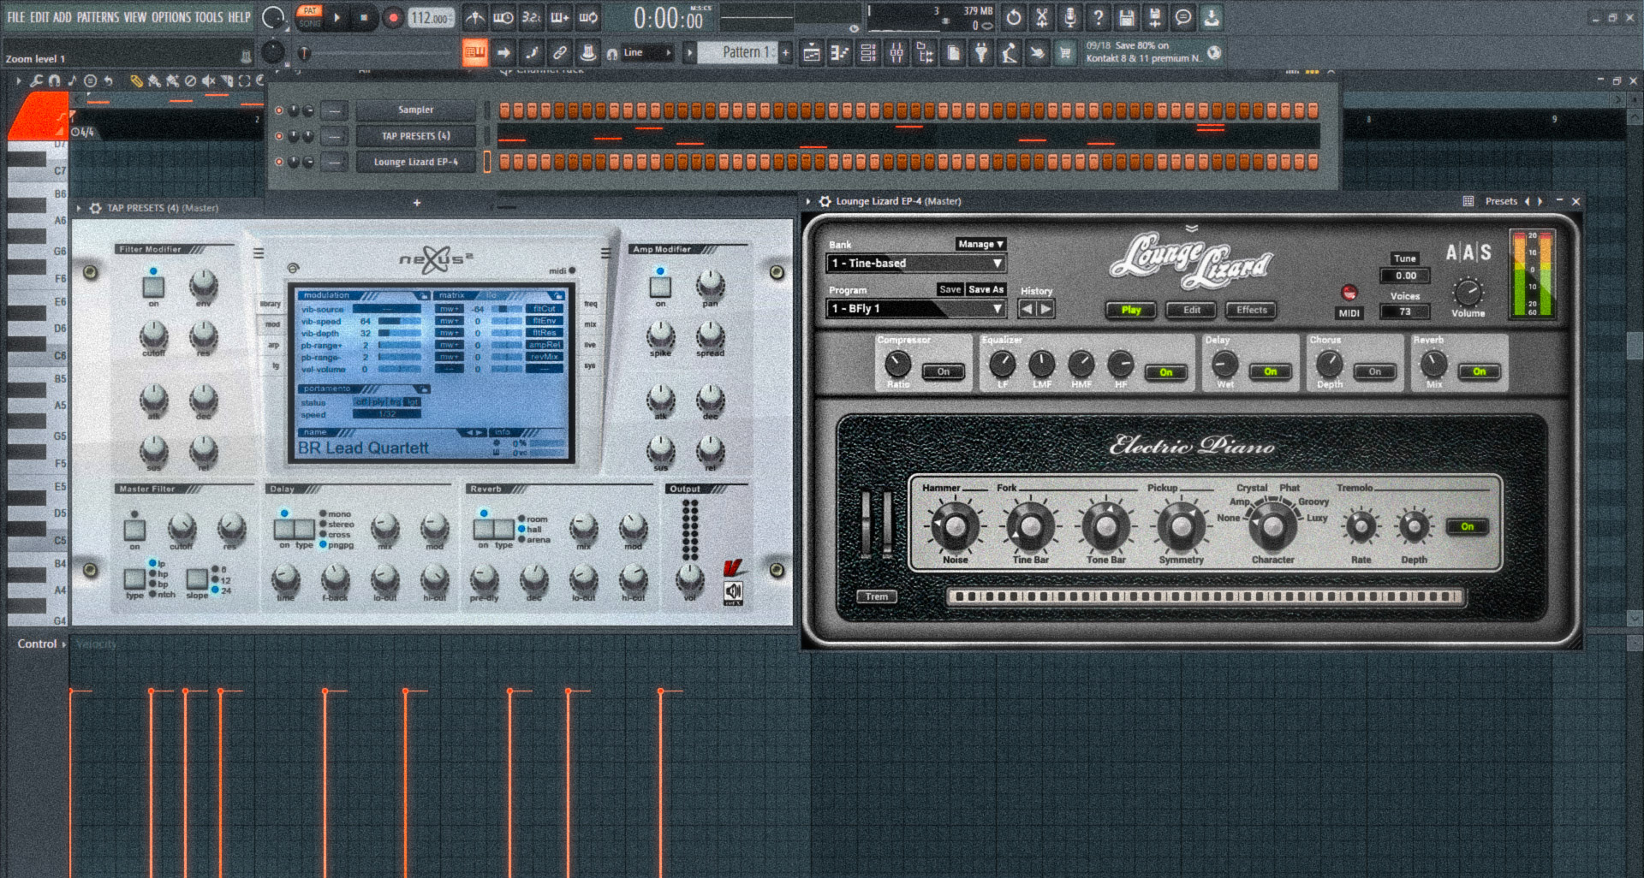Click the Lounge Lizard Volume knob
The height and width of the screenshot is (878, 1644).
(x=1468, y=293)
